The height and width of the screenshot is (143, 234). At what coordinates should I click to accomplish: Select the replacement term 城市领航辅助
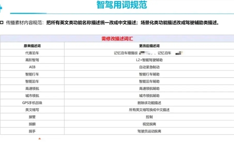click(x=149, y=96)
